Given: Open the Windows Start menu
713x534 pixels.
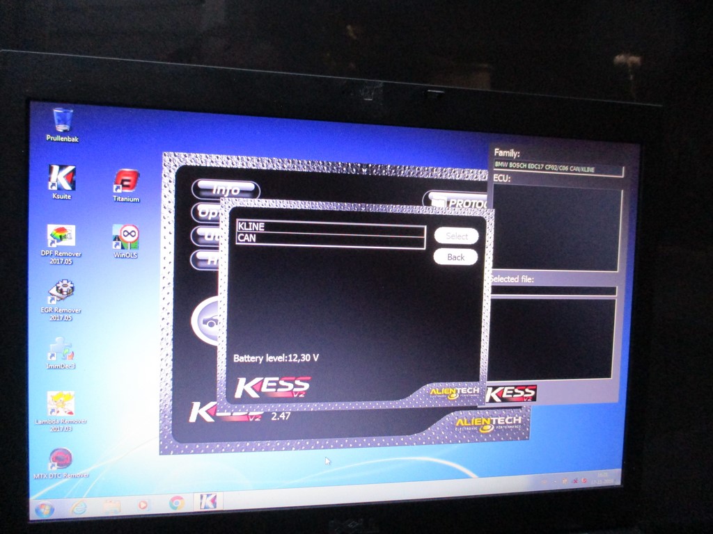Looking at the screenshot, I should [x=45, y=508].
